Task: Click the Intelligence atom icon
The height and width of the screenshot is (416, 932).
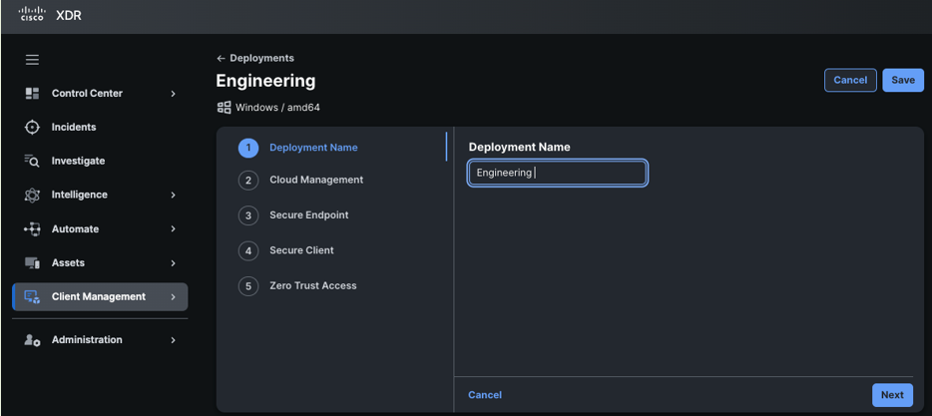Action: 32,195
